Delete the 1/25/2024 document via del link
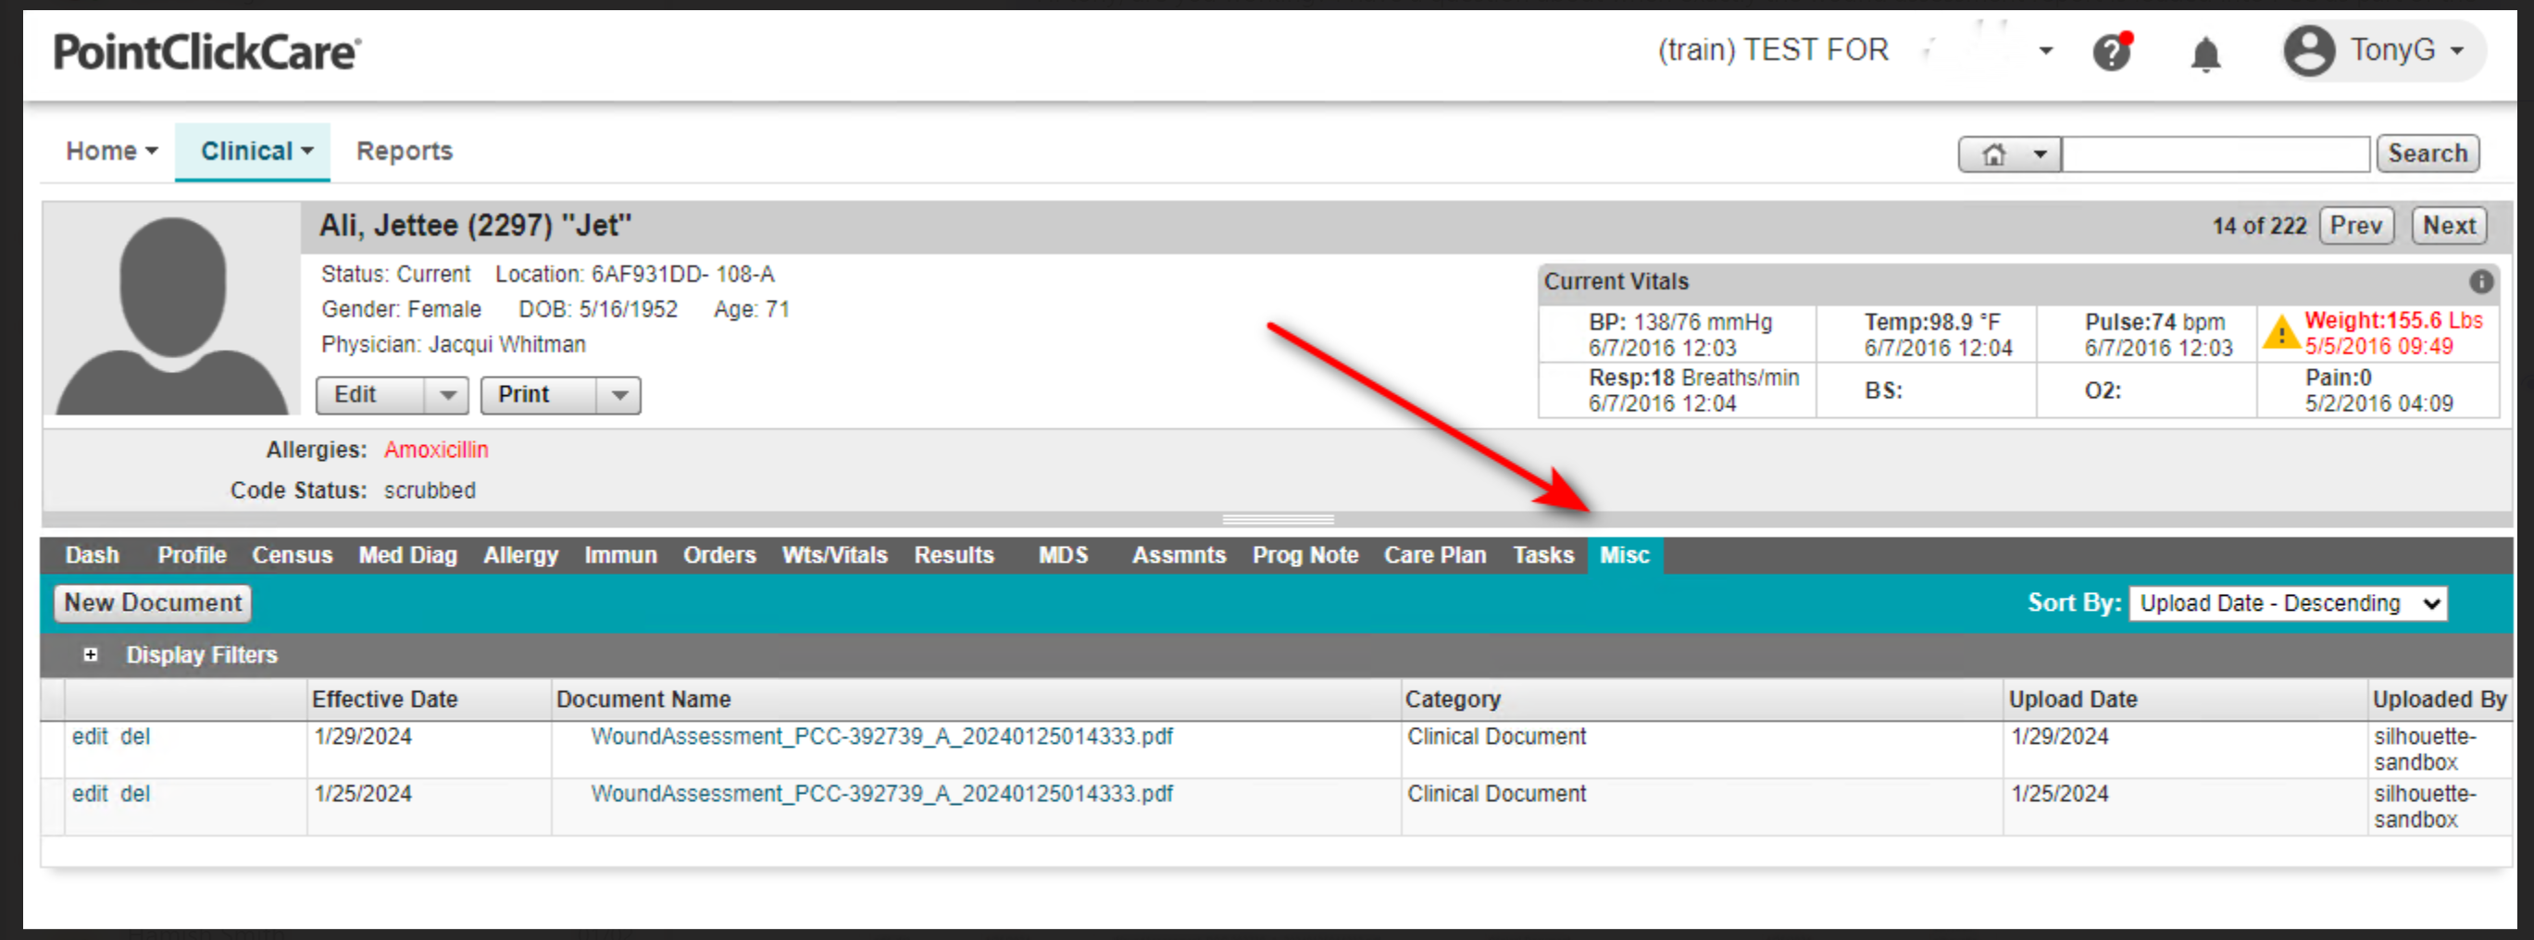The image size is (2534, 940). (x=135, y=794)
